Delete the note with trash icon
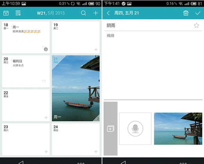This screenshot has width=204, height=164. pos(186,13)
